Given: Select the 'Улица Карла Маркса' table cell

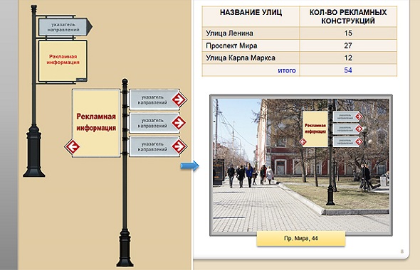Looking at the screenshot, I should pos(251,58).
